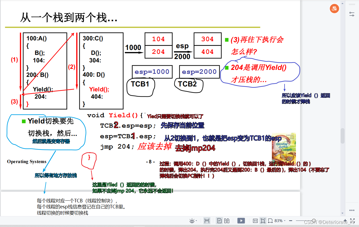Image resolution: width=359 pixels, height=227 pixels.
Task: Click orange convert-to-PPT floating button
Action: [x=334, y=9]
